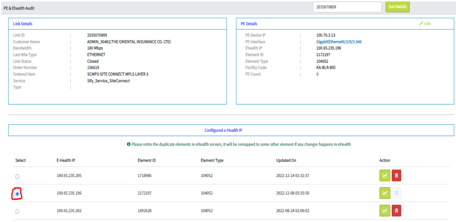
Task: Delete the 100.65.235.205 element row
Action: click(x=396, y=176)
